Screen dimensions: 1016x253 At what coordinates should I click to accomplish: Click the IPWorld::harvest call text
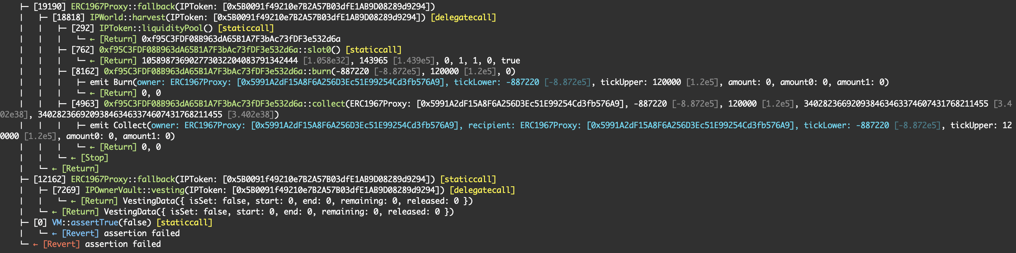[x=127, y=17]
